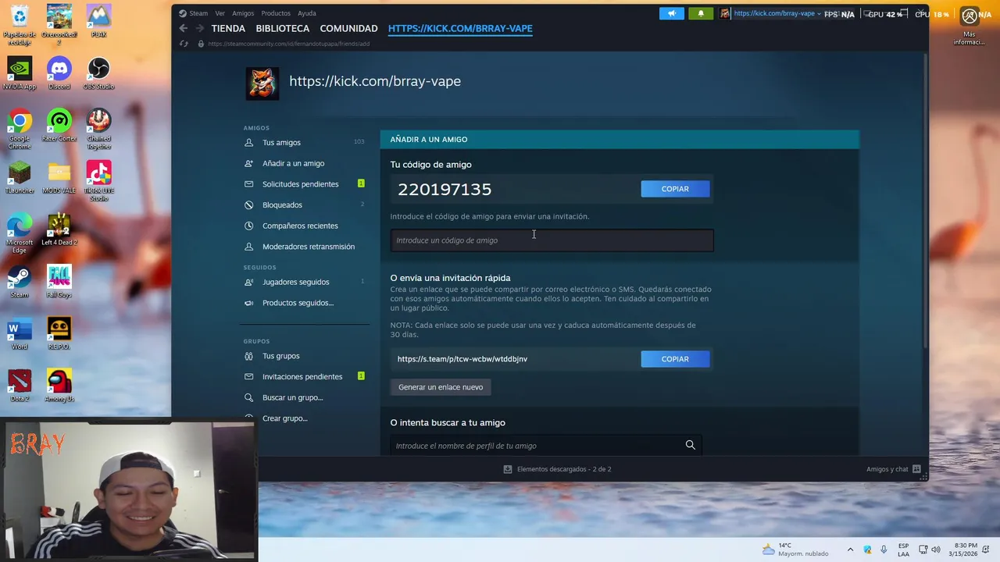Click Steam forward navigation arrow
The width and height of the screenshot is (1000, 562).
[x=200, y=28]
